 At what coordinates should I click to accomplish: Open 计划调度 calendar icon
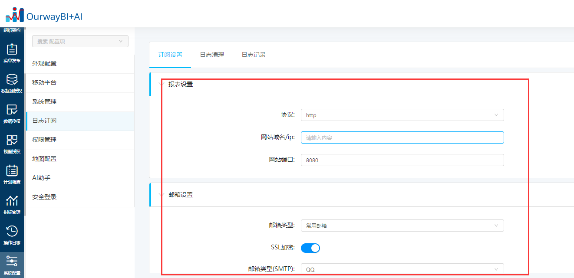point(12,174)
